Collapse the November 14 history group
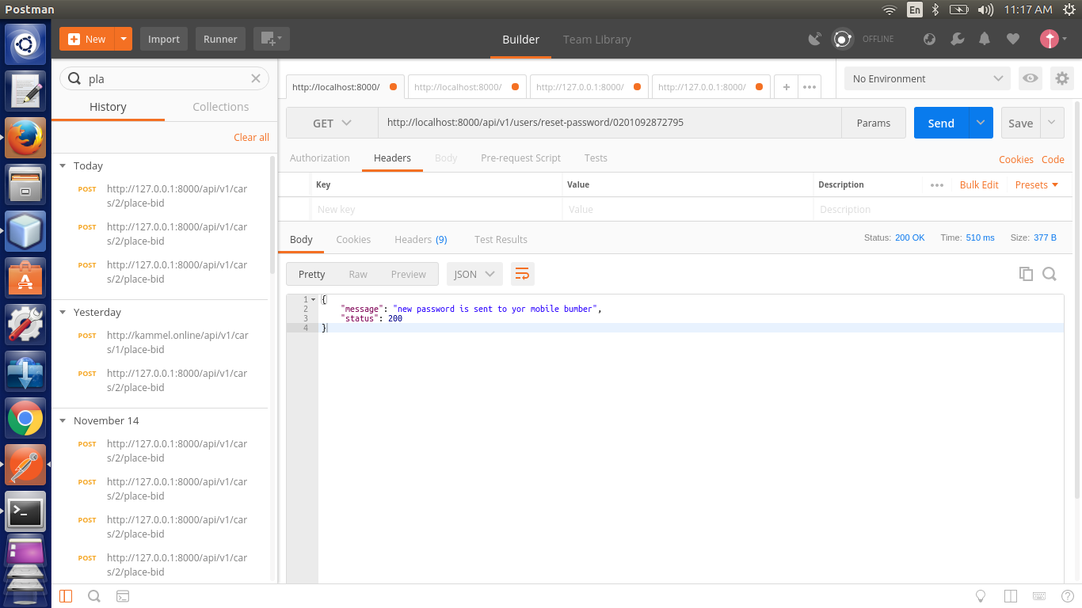1082x608 pixels. tap(63, 420)
